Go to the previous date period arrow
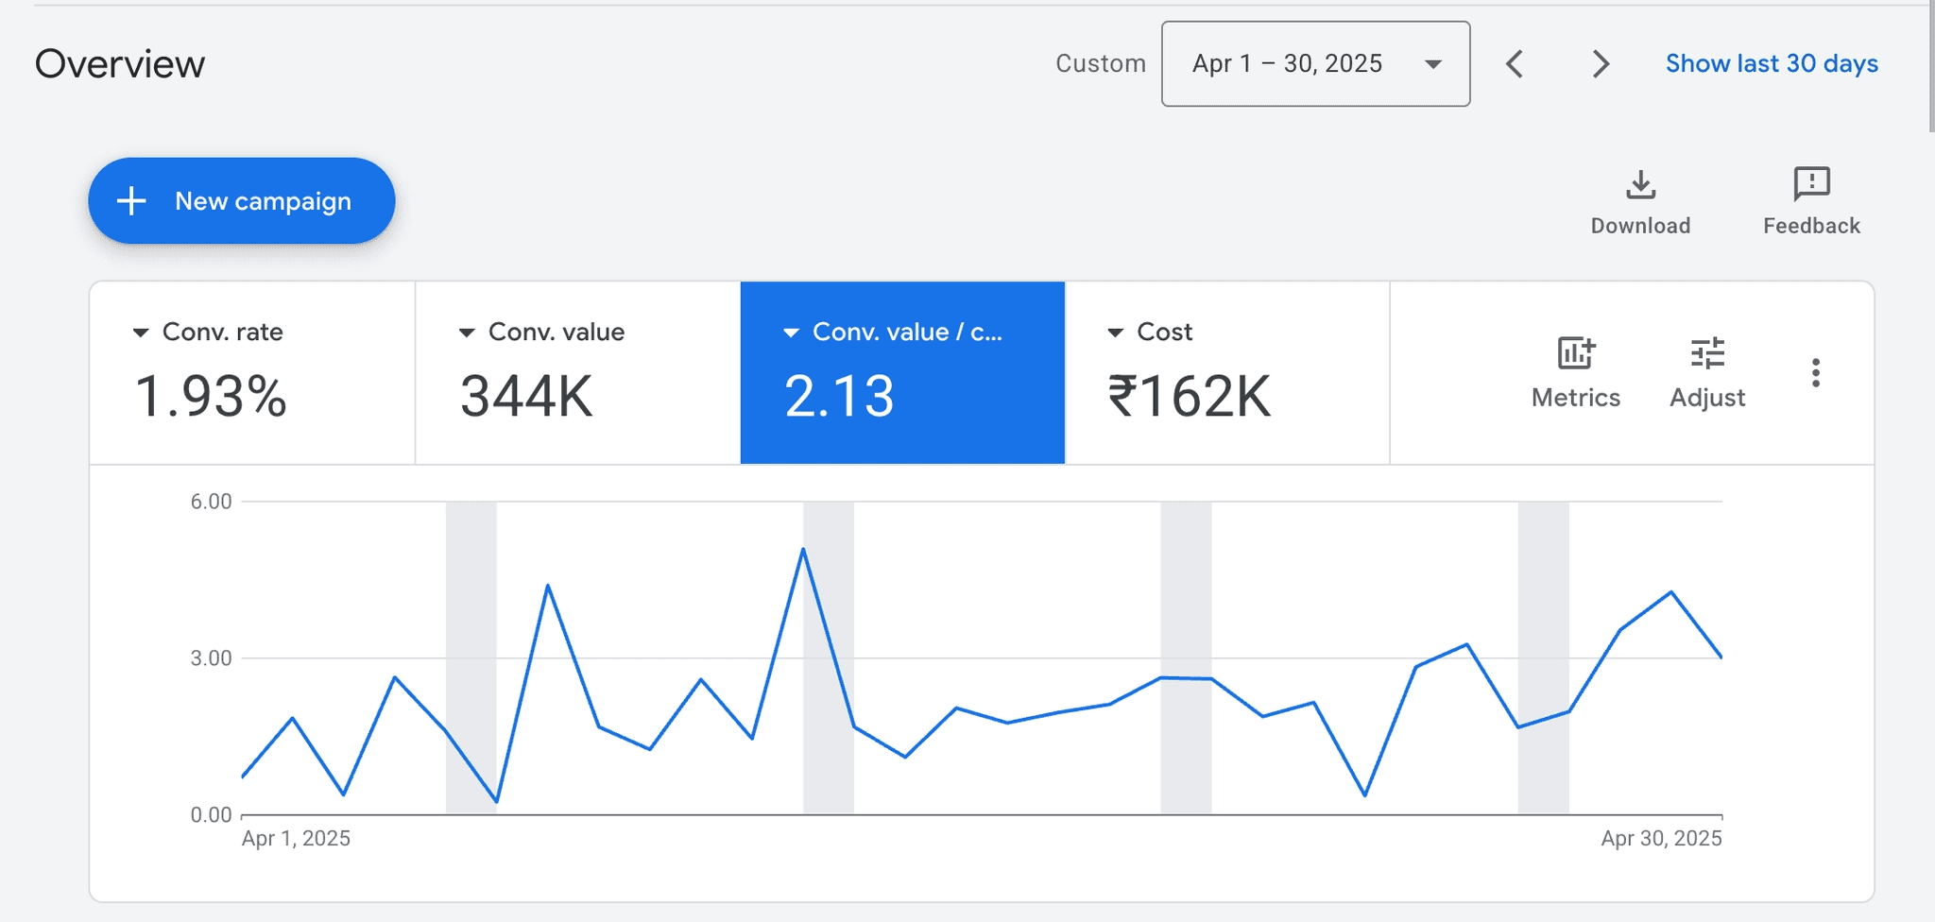This screenshot has width=1935, height=922. 1515,64
